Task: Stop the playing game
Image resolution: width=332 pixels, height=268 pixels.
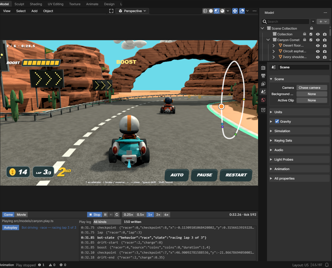Action: point(95,215)
